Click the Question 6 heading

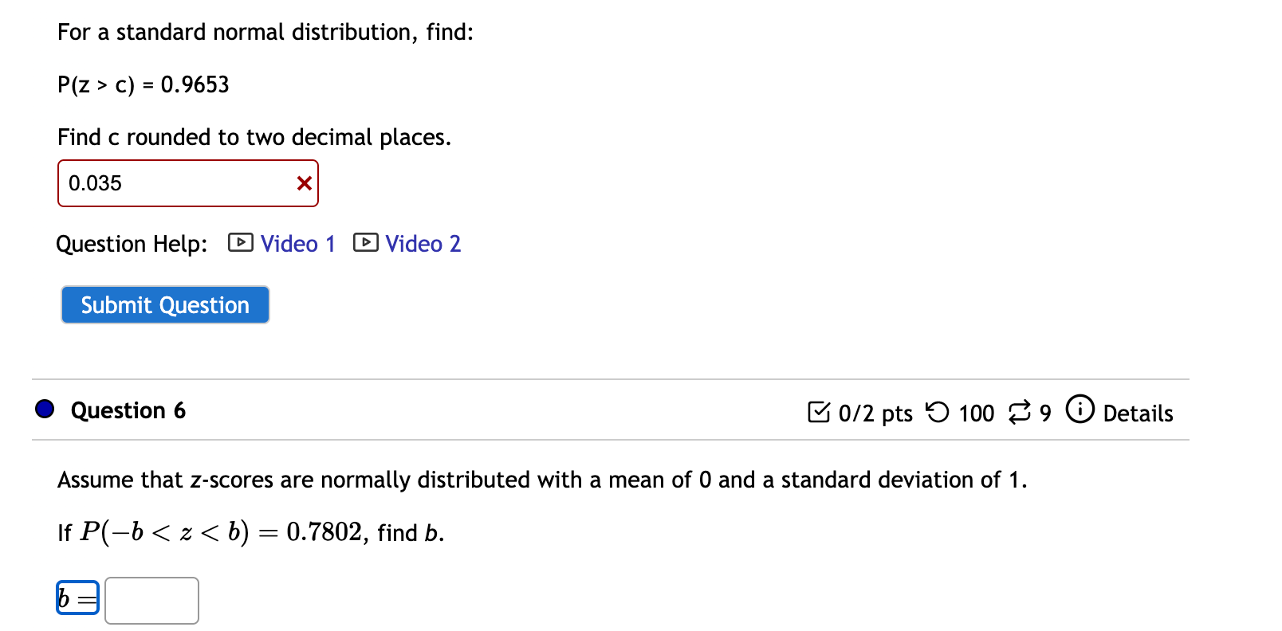point(128,410)
